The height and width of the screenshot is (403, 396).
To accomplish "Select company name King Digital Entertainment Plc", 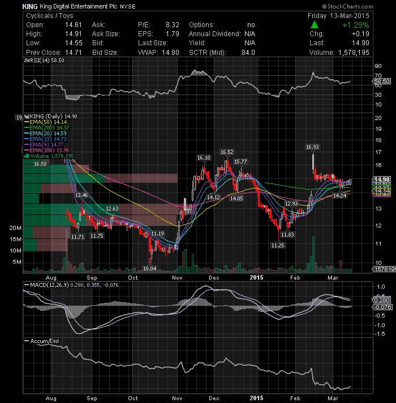I will point(78,6).
